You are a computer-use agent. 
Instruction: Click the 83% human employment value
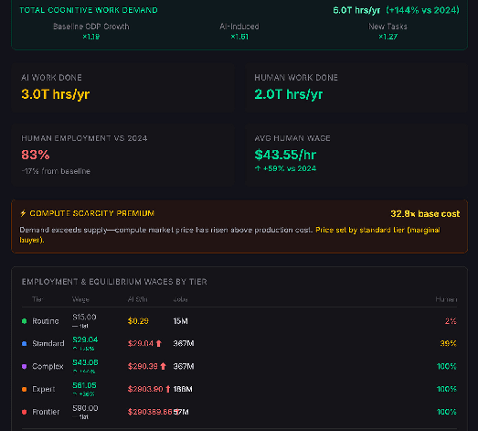(x=36, y=155)
